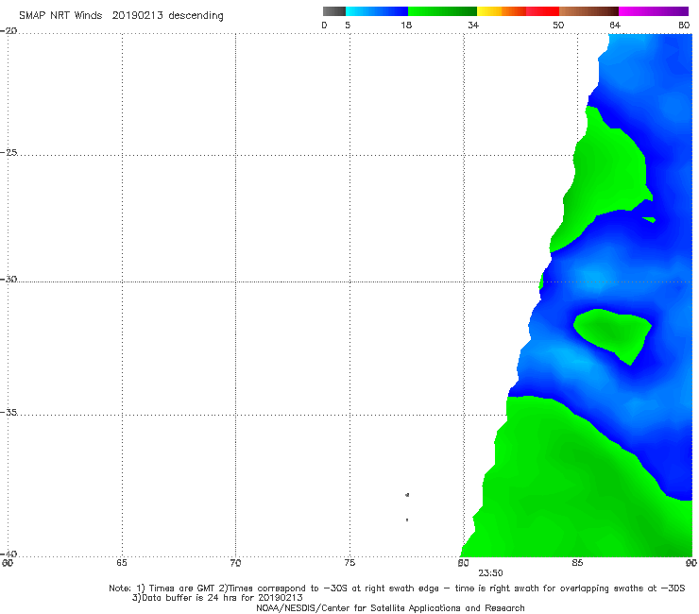Click the colorbar label '34'

click(x=473, y=26)
